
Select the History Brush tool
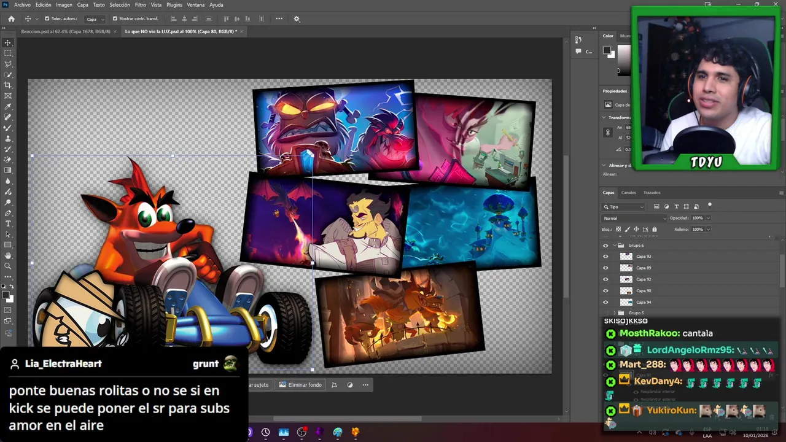coord(8,149)
